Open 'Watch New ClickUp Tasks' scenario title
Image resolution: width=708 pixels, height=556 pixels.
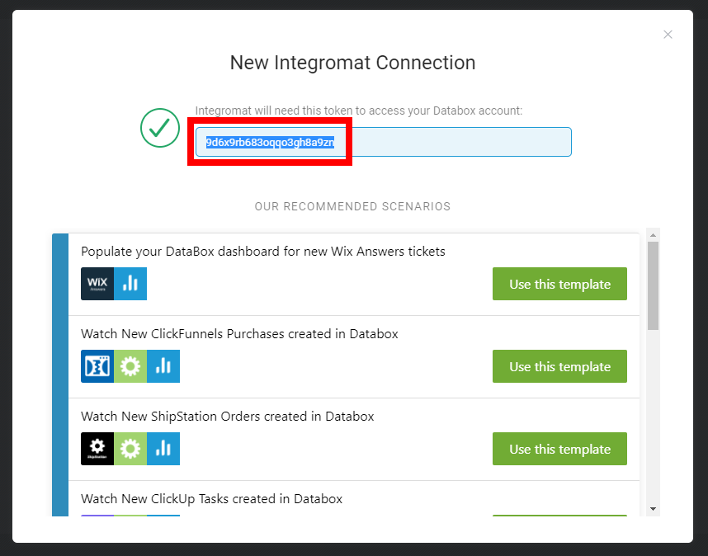tap(211, 499)
